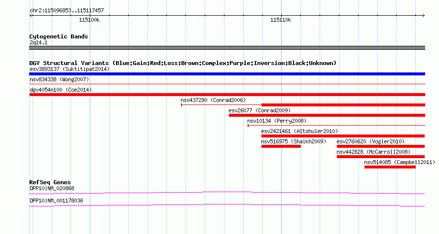Open the dgv4054n100 (Coe2014) label

click(61, 90)
